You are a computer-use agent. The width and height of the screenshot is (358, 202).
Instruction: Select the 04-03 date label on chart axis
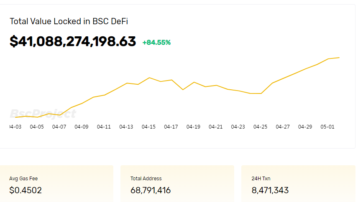[x=15, y=127]
